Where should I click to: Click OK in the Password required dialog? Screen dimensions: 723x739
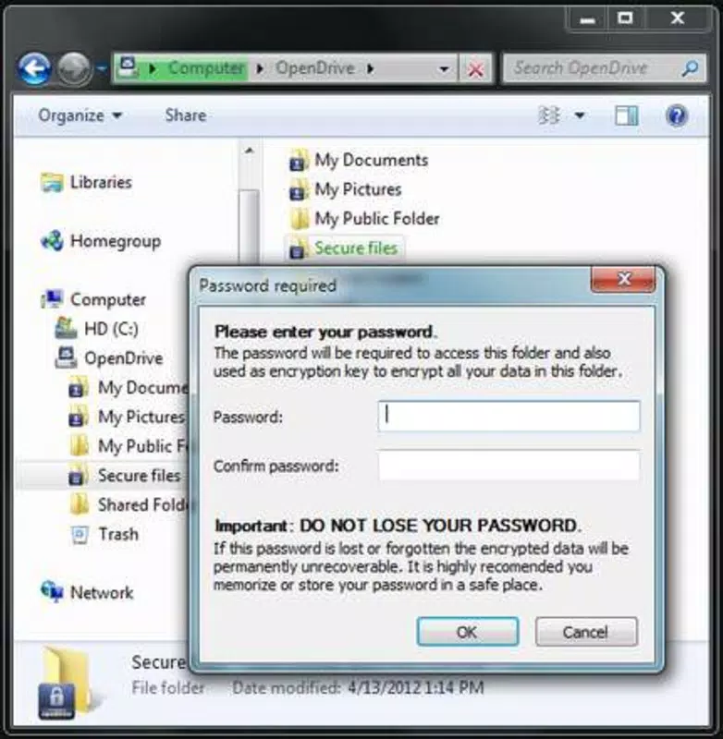click(x=468, y=632)
